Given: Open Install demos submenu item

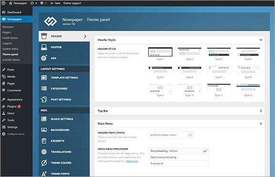Looking at the screenshot, I should pyautogui.click(x=10, y=38).
